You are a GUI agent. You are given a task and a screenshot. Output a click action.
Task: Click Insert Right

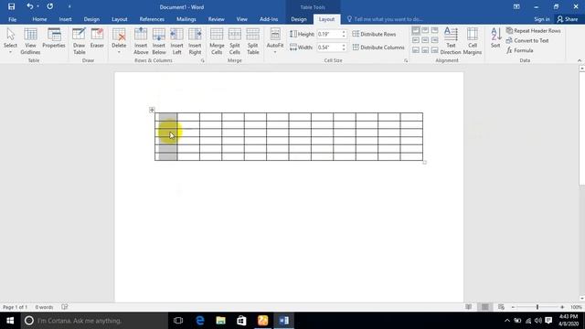click(195, 40)
